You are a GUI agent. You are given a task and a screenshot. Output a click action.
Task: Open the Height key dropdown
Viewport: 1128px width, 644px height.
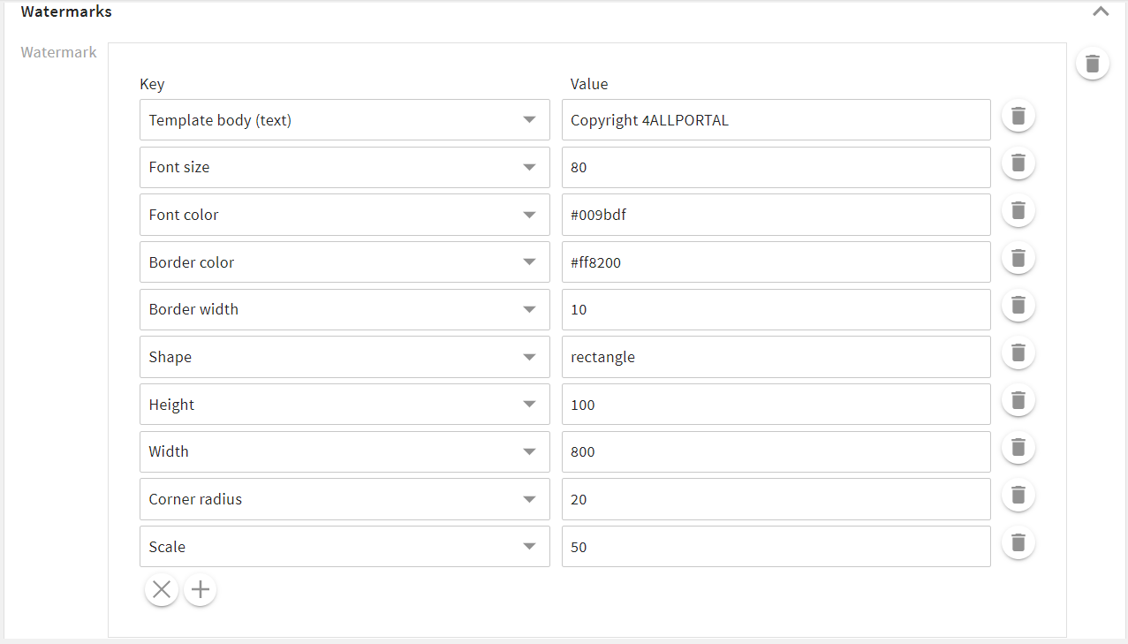(x=344, y=405)
